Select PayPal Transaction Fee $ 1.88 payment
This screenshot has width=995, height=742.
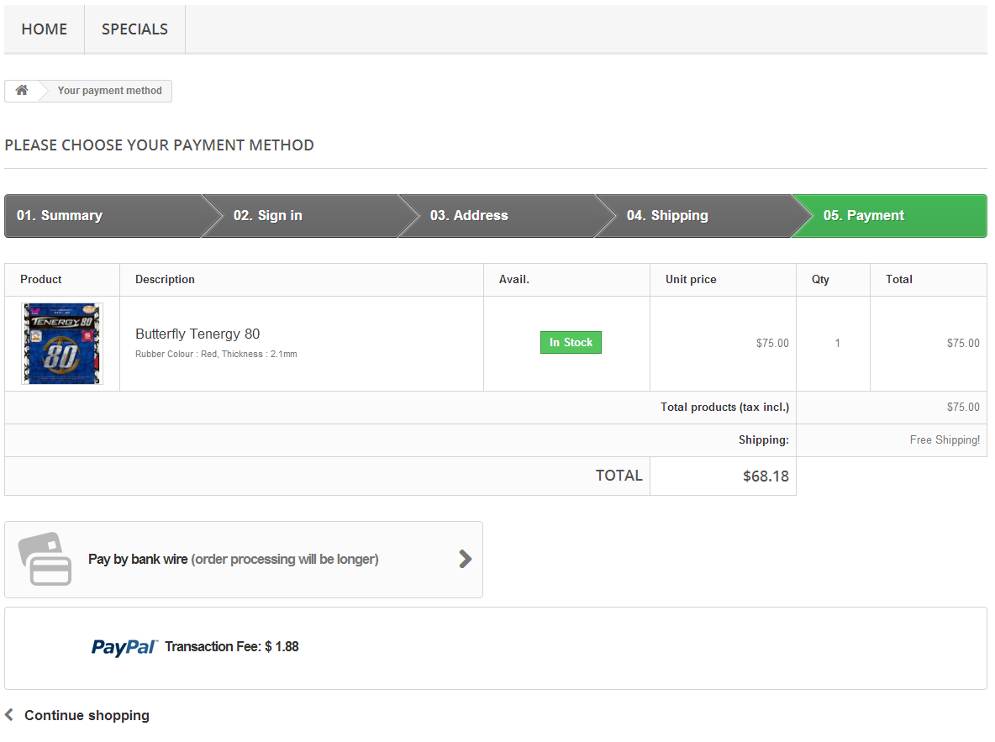pos(496,648)
